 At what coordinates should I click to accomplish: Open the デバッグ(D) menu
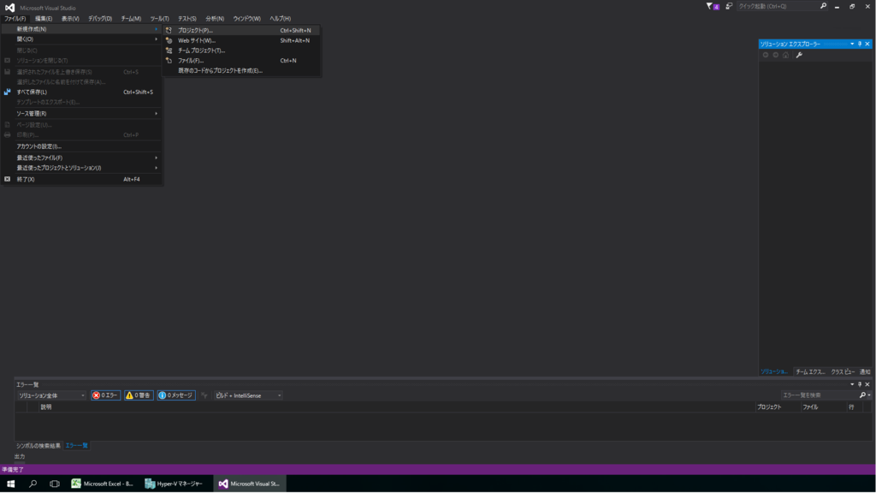[x=100, y=19]
